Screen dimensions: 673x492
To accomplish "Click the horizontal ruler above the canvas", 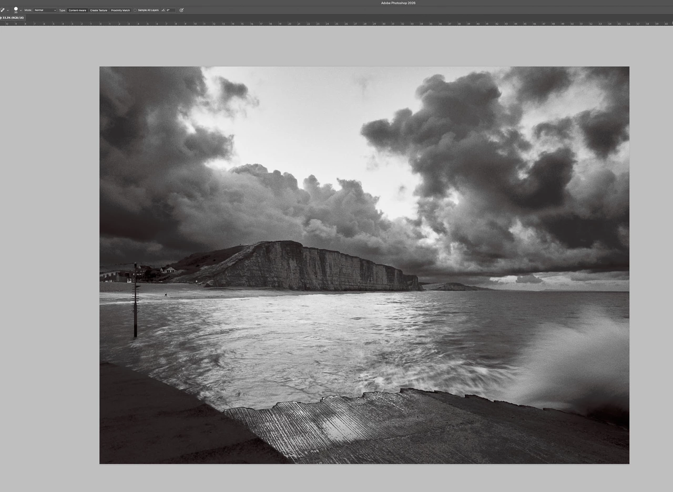I will (x=336, y=24).
